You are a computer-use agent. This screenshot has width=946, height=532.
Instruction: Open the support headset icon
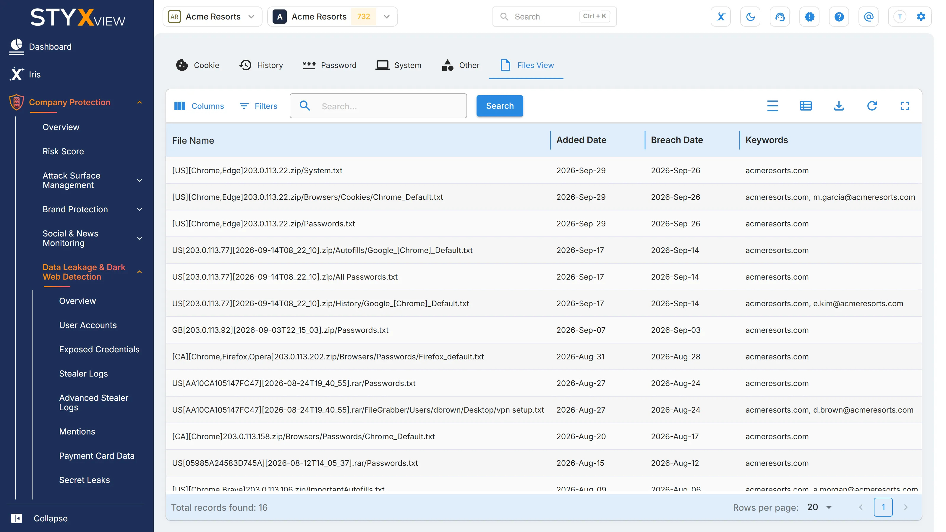coord(780,17)
